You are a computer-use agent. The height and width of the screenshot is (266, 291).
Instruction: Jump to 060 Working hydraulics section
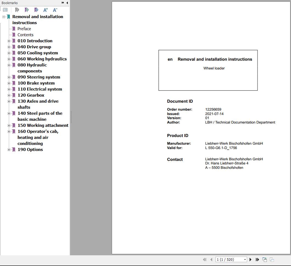click(x=42, y=59)
